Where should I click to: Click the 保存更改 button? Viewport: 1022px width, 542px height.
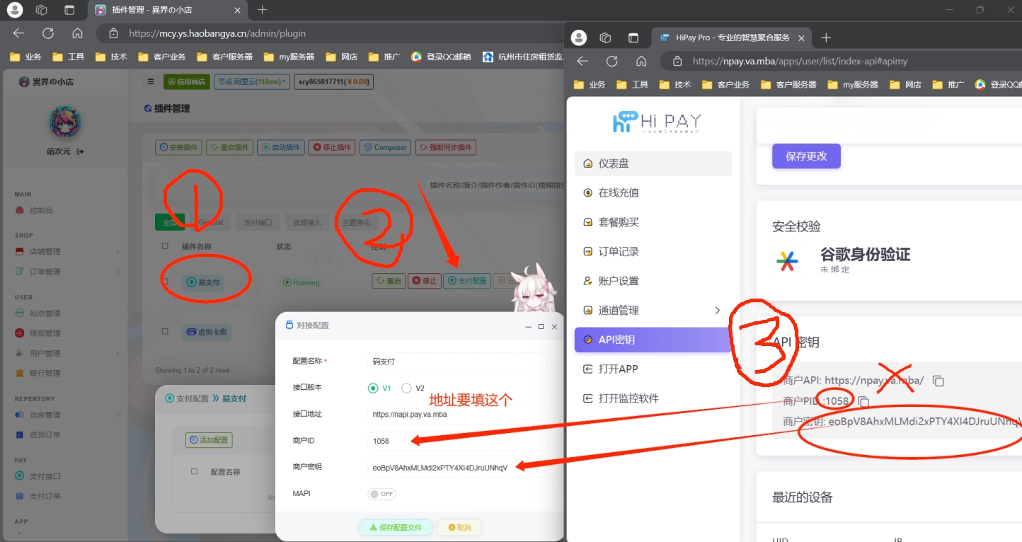(x=806, y=156)
